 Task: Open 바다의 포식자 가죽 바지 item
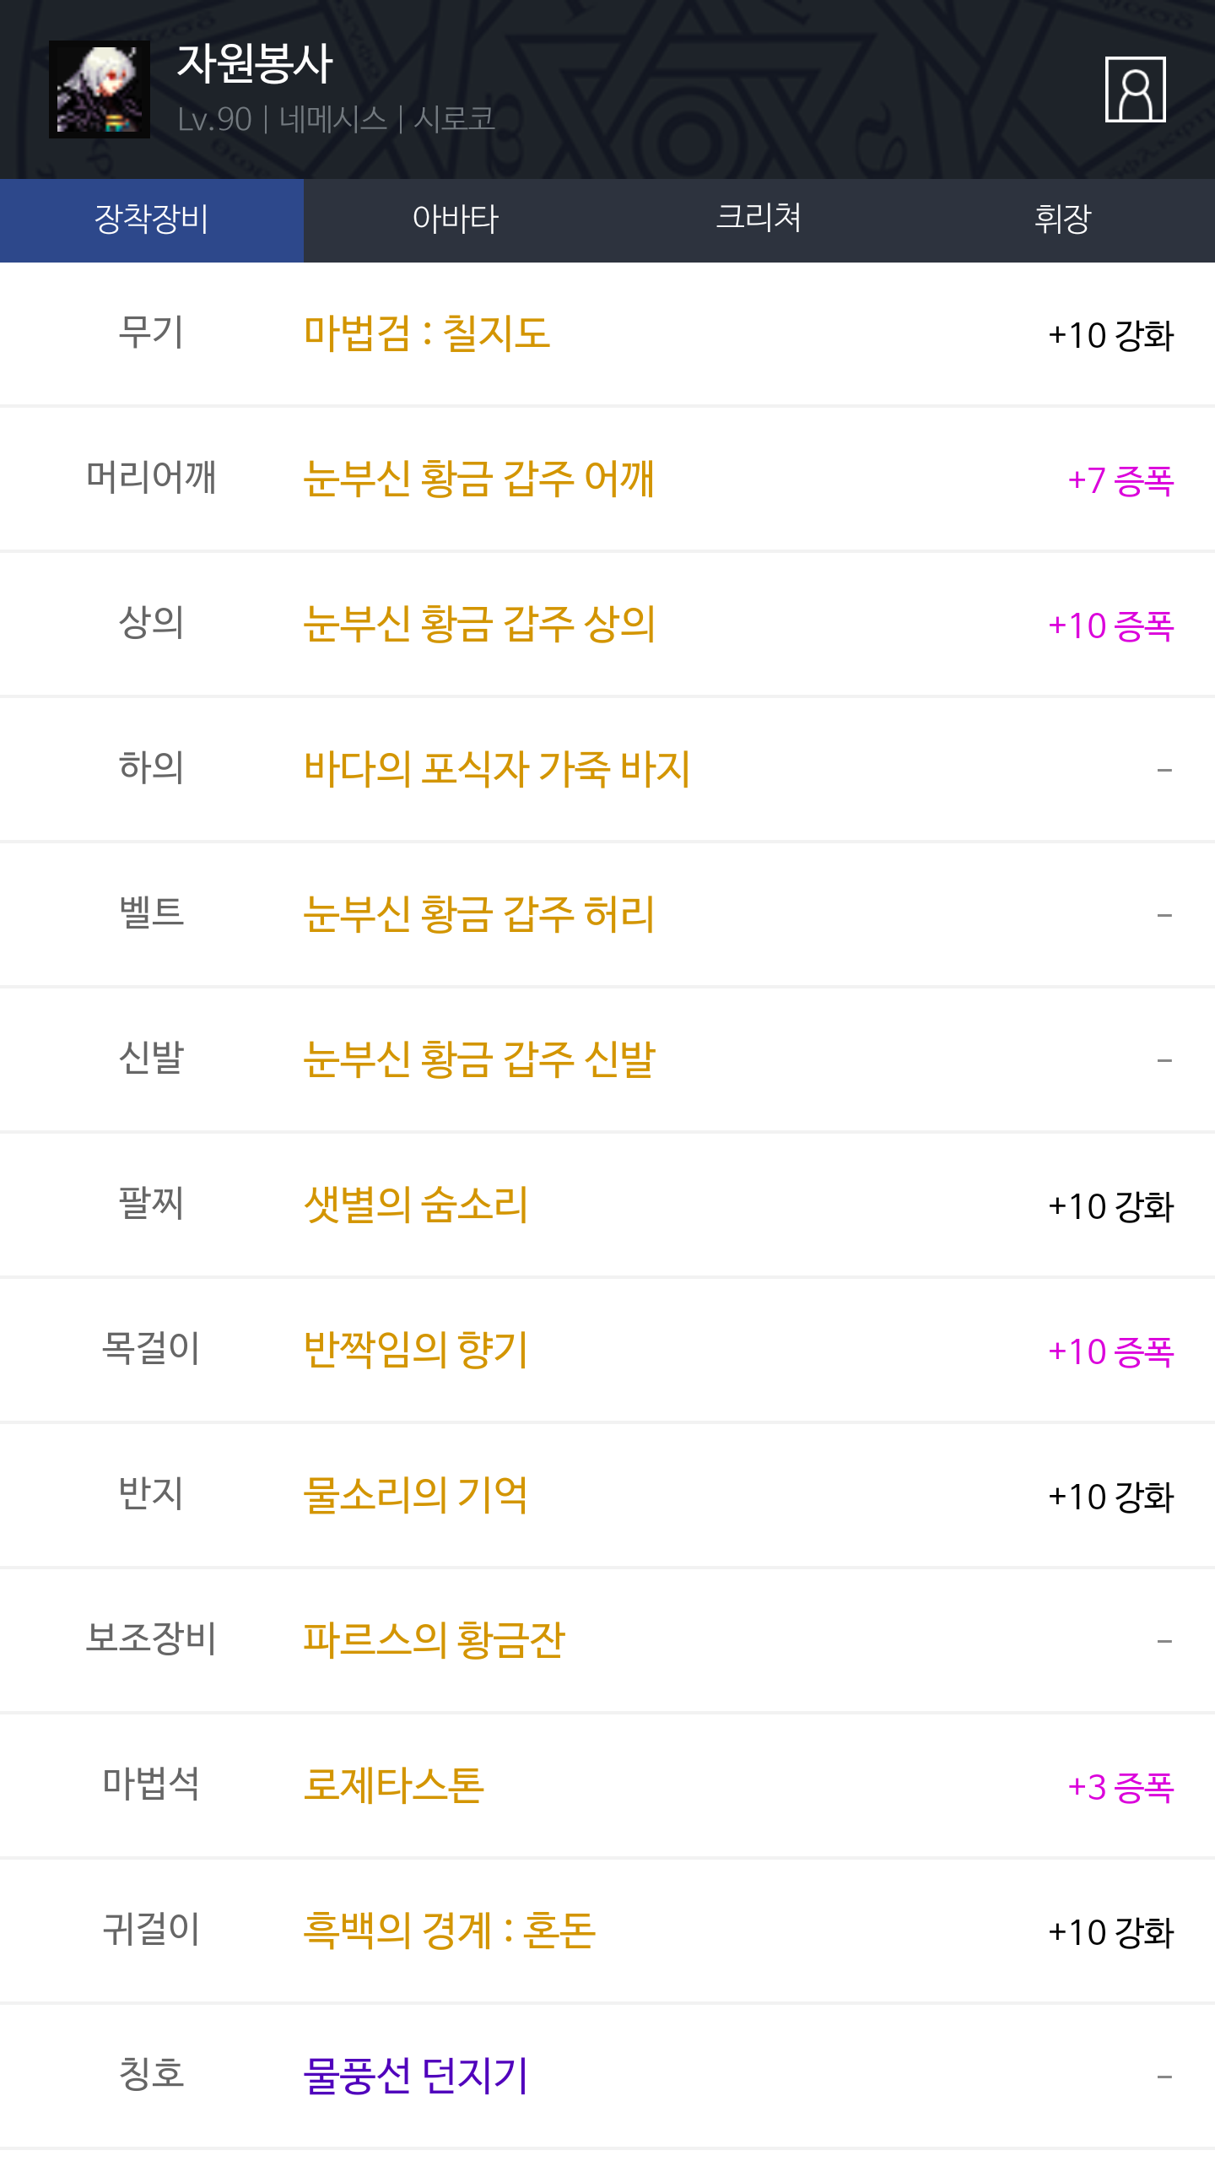[x=497, y=769]
